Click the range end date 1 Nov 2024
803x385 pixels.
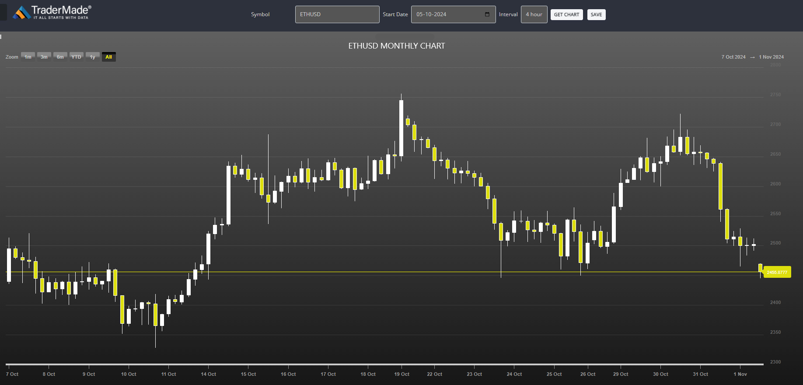tap(771, 57)
